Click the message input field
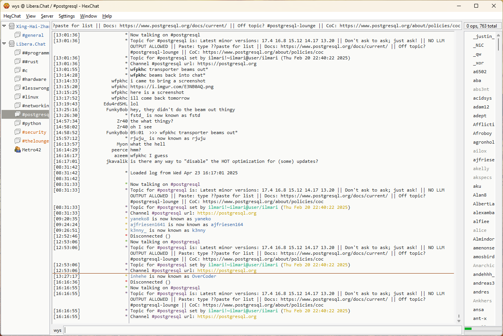This screenshot has width=503, height=336. [x=262, y=330]
